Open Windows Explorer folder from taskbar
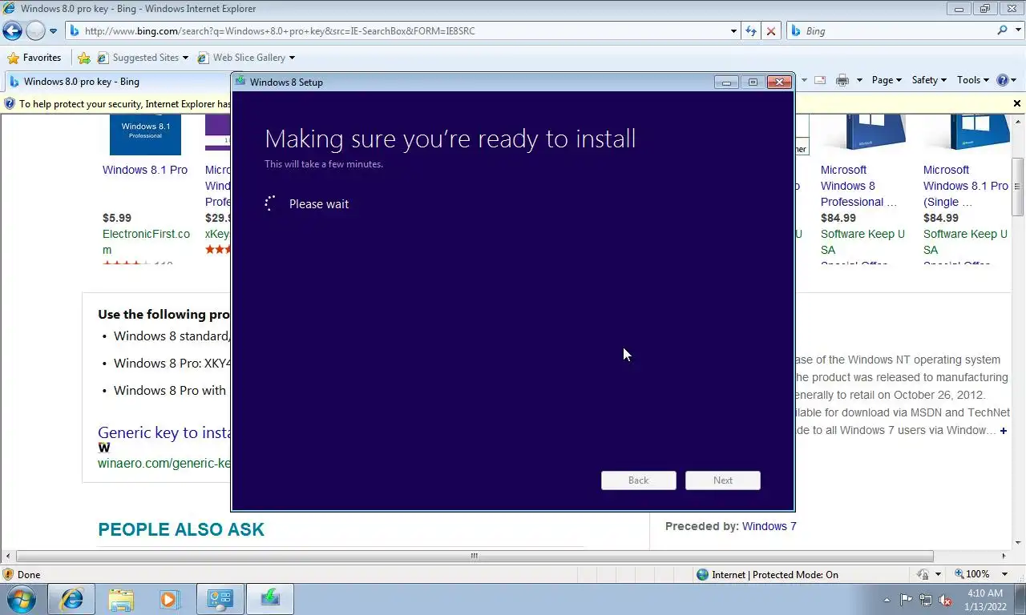The height and width of the screenshot is (615, 1026). tap(121, 599)
